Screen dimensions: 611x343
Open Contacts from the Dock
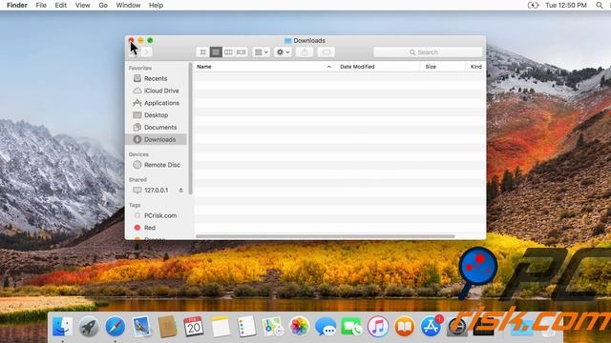pos(168,326)
